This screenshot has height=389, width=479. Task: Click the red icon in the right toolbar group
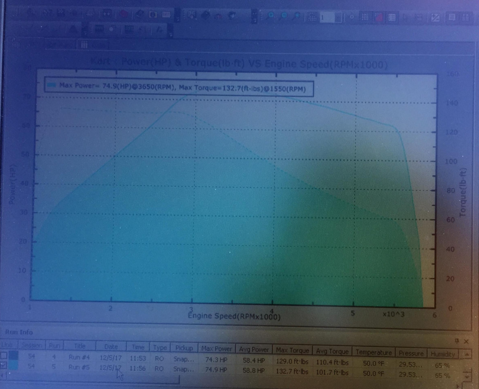pyautogui.click(x=379, y=17)
